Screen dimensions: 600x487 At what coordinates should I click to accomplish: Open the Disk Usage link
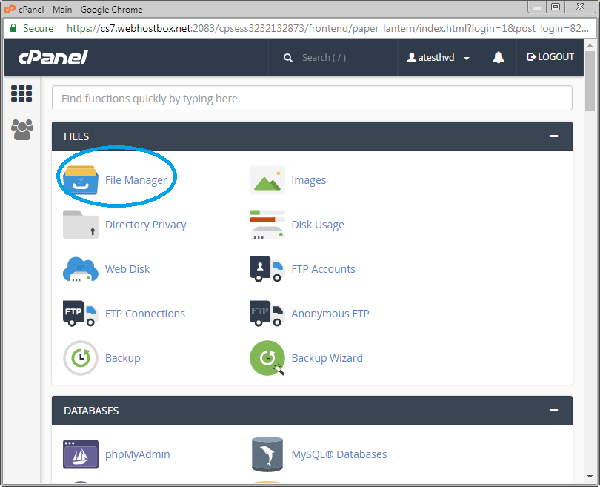tap(318, 225)
